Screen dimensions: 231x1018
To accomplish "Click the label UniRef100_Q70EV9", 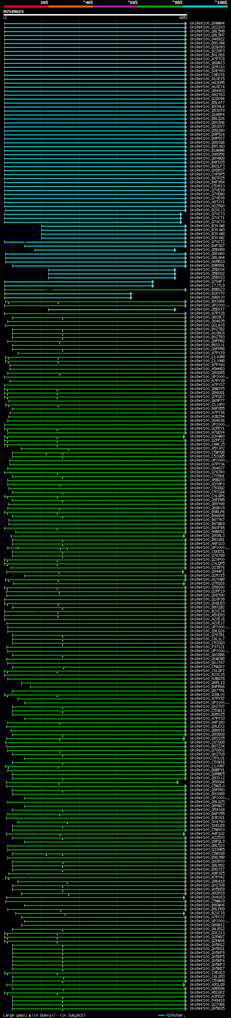I will (207, 190).
